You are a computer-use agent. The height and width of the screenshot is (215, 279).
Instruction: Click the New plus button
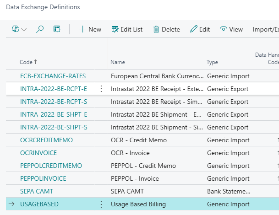90,29
